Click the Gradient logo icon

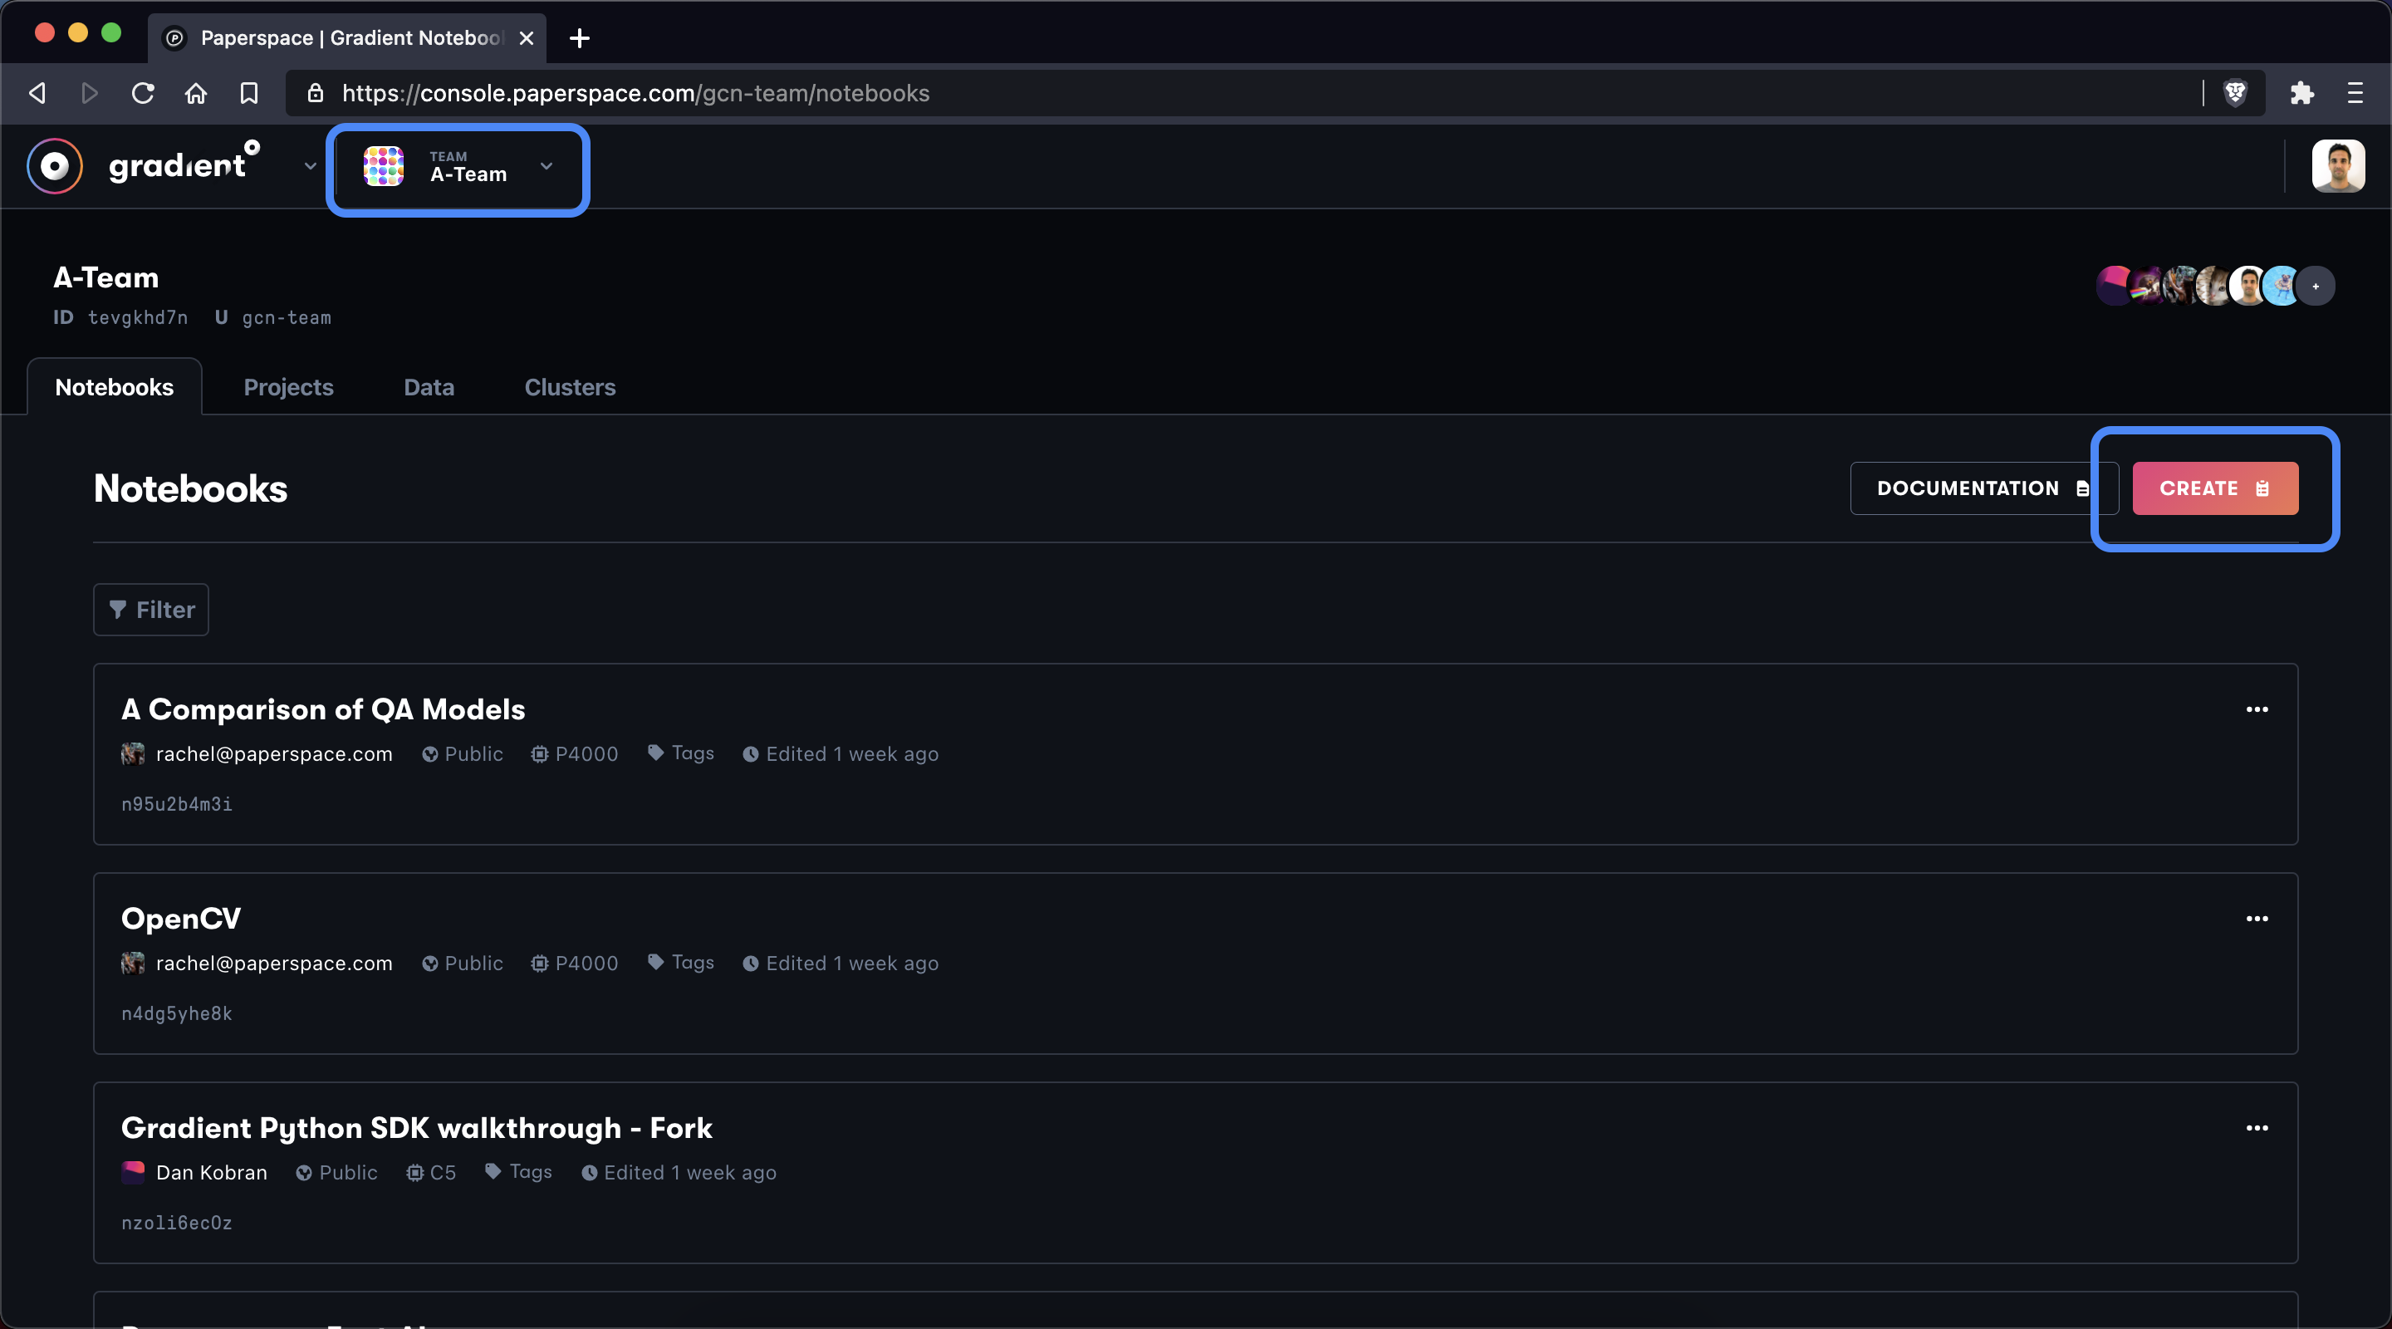tap(54, 166)
